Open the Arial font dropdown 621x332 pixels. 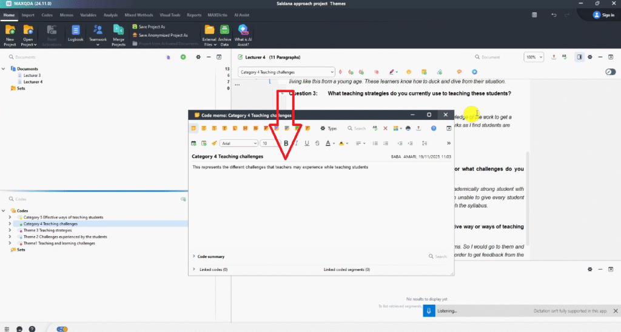tap(239, 143)
